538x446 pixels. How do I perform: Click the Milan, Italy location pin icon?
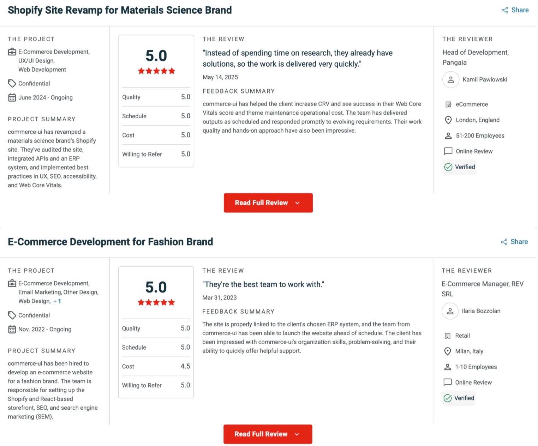pos(448,351)
